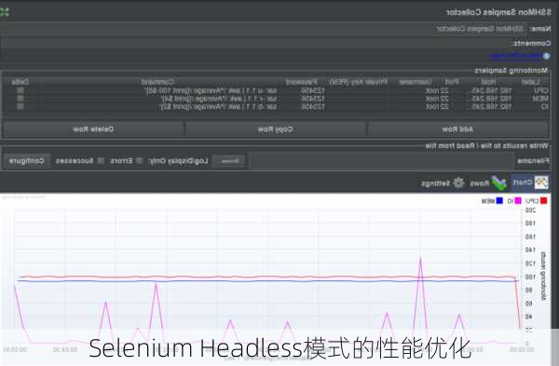The image size is (559, 366).
Task: Select the Delta column header
Action: point(20,82)
